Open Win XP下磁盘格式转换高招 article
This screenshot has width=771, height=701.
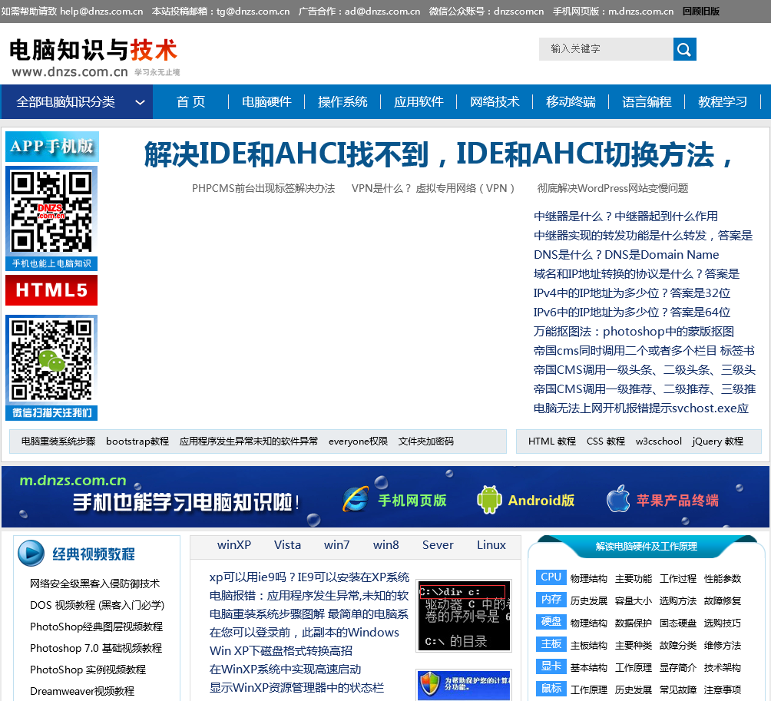281,651
